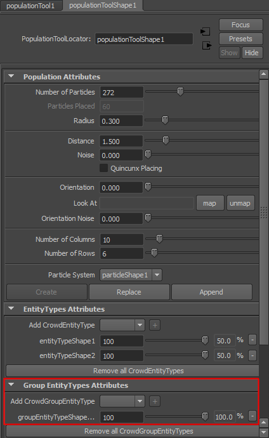Collapse Group EntityTypes Attributes section
The image size is (269, 438).
pyautogui.click(x=11, y=385)
